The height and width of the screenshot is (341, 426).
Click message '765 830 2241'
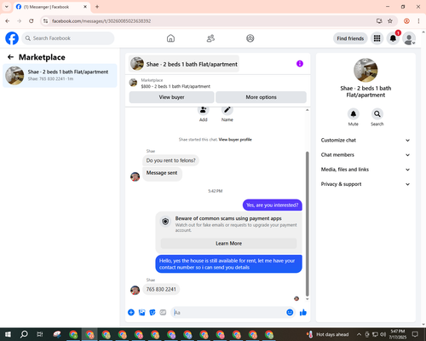pos(161,290)
